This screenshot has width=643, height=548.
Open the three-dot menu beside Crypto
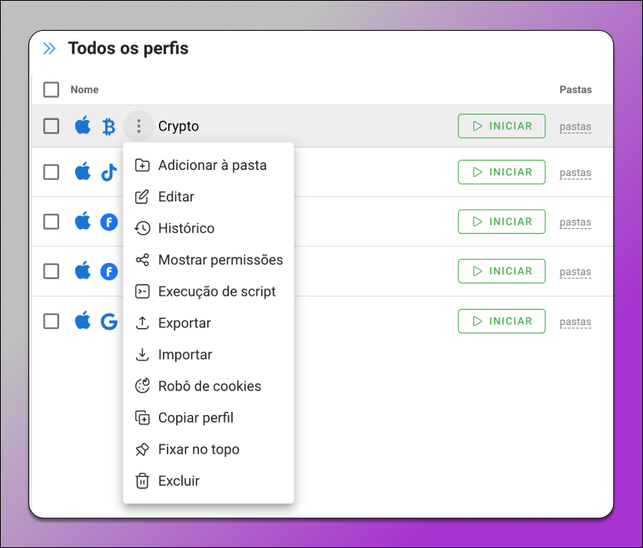pyautogui.click(x=139, y=126)
